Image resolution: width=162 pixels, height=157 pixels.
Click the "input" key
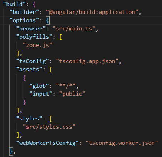click(x=41, y=94)
